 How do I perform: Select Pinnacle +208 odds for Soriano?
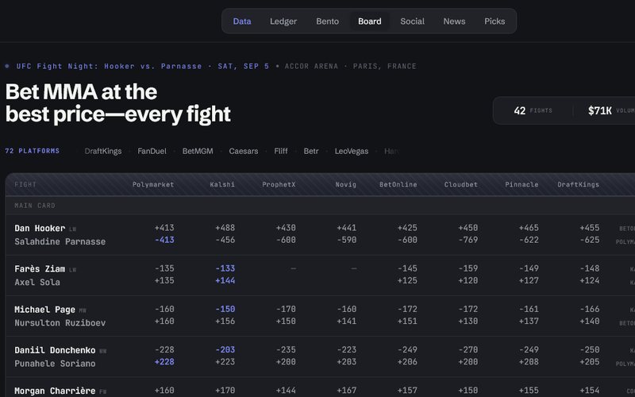pyautogui.click(x=529, y=361)
